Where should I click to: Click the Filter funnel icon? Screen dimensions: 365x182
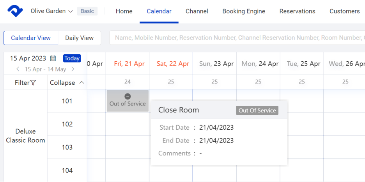pos(33,83)
